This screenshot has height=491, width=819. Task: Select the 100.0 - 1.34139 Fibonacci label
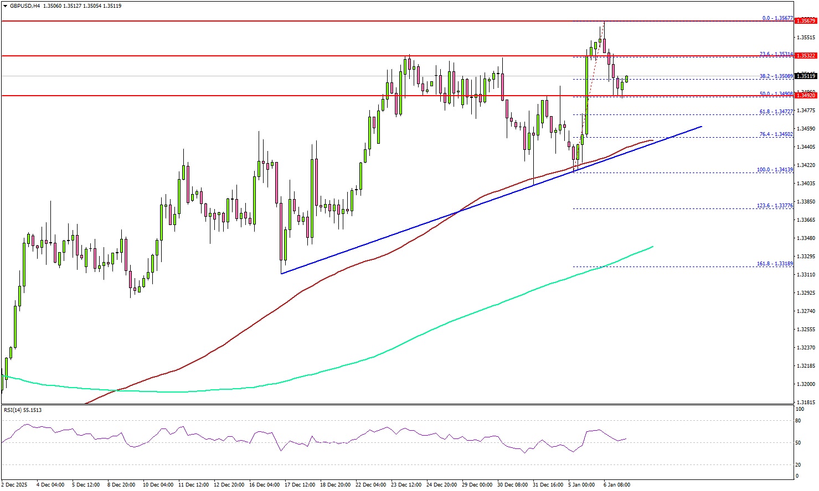[x=775, y=170]
